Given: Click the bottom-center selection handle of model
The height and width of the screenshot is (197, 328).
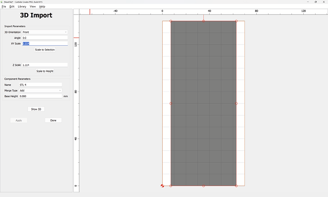Looking at the screenshot, I should coord(203,186).
